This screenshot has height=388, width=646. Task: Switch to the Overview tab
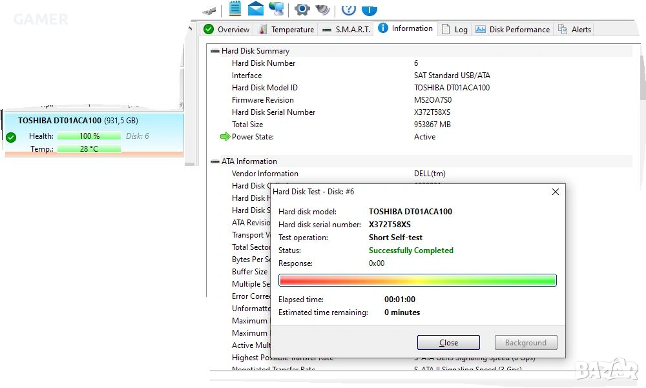pos(226,30)
